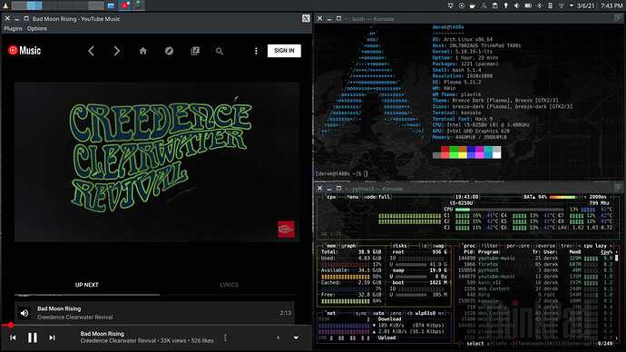This screenshot has width=626, height=352.
Task: Select Bad Moon Rising in the queue
Action: pos(154,313)
